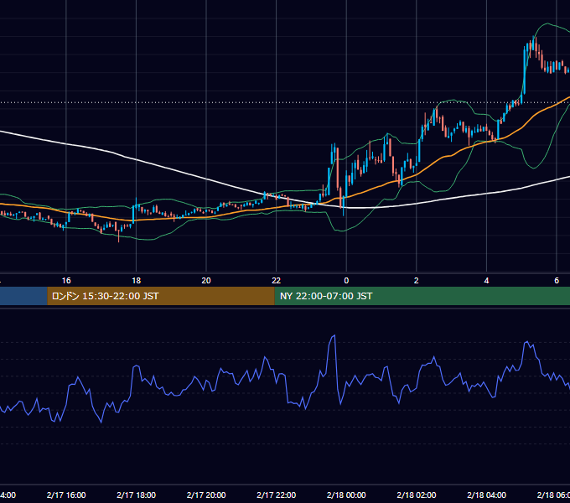Image resolution: width=570 pixels, height=503 pixels.
Task: Click the 2/18 04:00 date label
Action: tap(486, 495)
